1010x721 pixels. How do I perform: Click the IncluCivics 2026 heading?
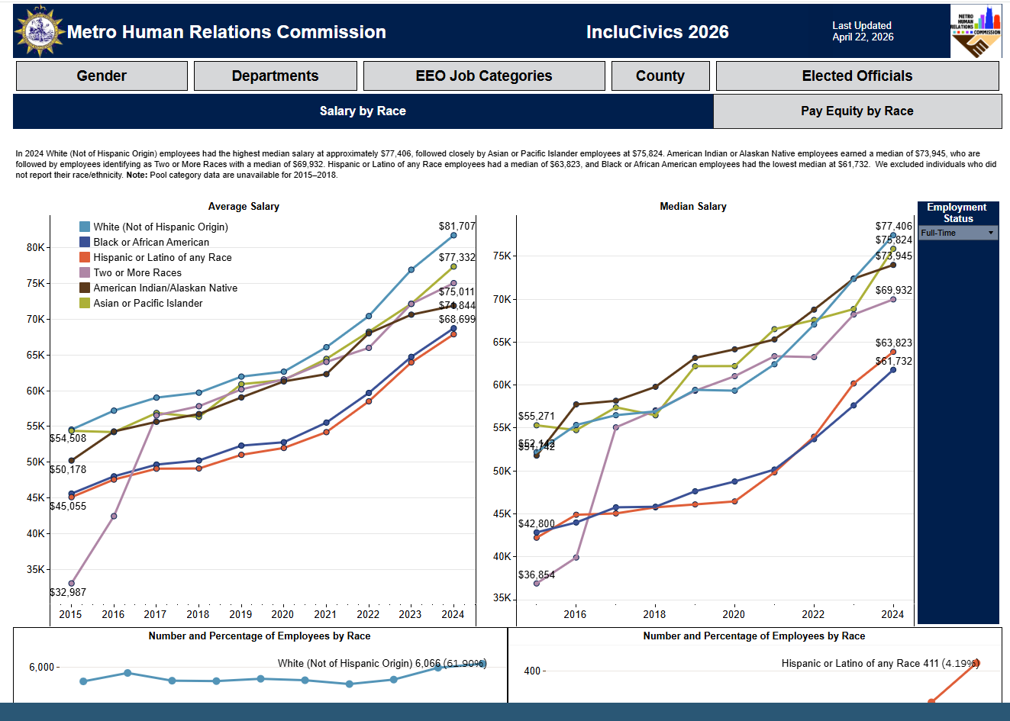(x=657, y=32)
